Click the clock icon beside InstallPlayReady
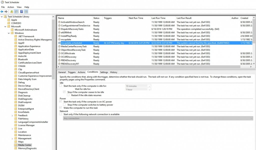This screenshot has height=150, width=256. (x=59, y=36)
